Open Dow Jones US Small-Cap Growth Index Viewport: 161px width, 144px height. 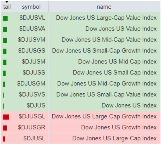tap(104, 51)
